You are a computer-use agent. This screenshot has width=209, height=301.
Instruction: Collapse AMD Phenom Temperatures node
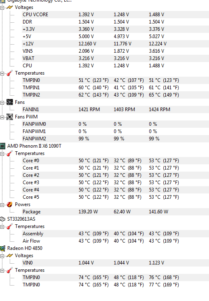pyautogui.click(x=2, y=154)
